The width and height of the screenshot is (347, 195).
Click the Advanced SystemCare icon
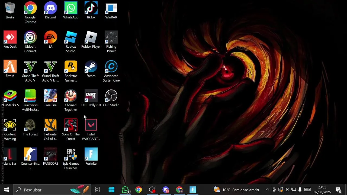111,71
